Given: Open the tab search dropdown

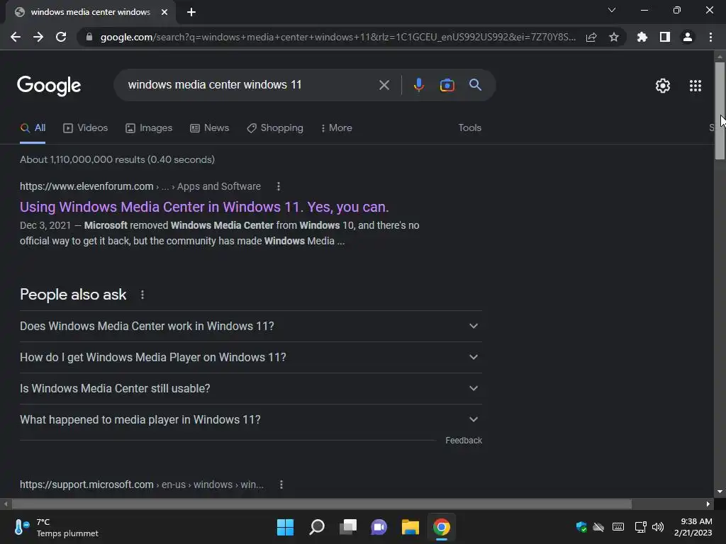Looking at the screenshot, I should pyautogui.click(x=612, y=10).
